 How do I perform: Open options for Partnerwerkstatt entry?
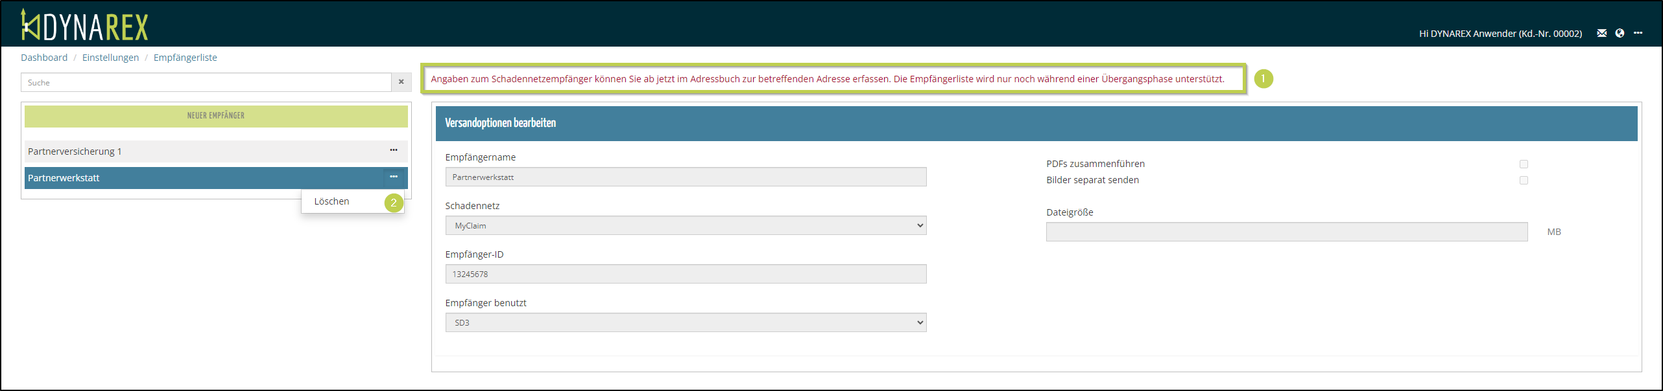393,177
